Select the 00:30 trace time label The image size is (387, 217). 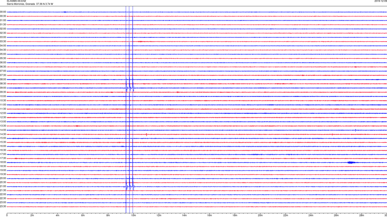[x=3, y=16]
